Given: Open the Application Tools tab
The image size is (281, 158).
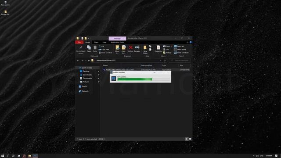Looking at the screenshot, I should (117, 42).
